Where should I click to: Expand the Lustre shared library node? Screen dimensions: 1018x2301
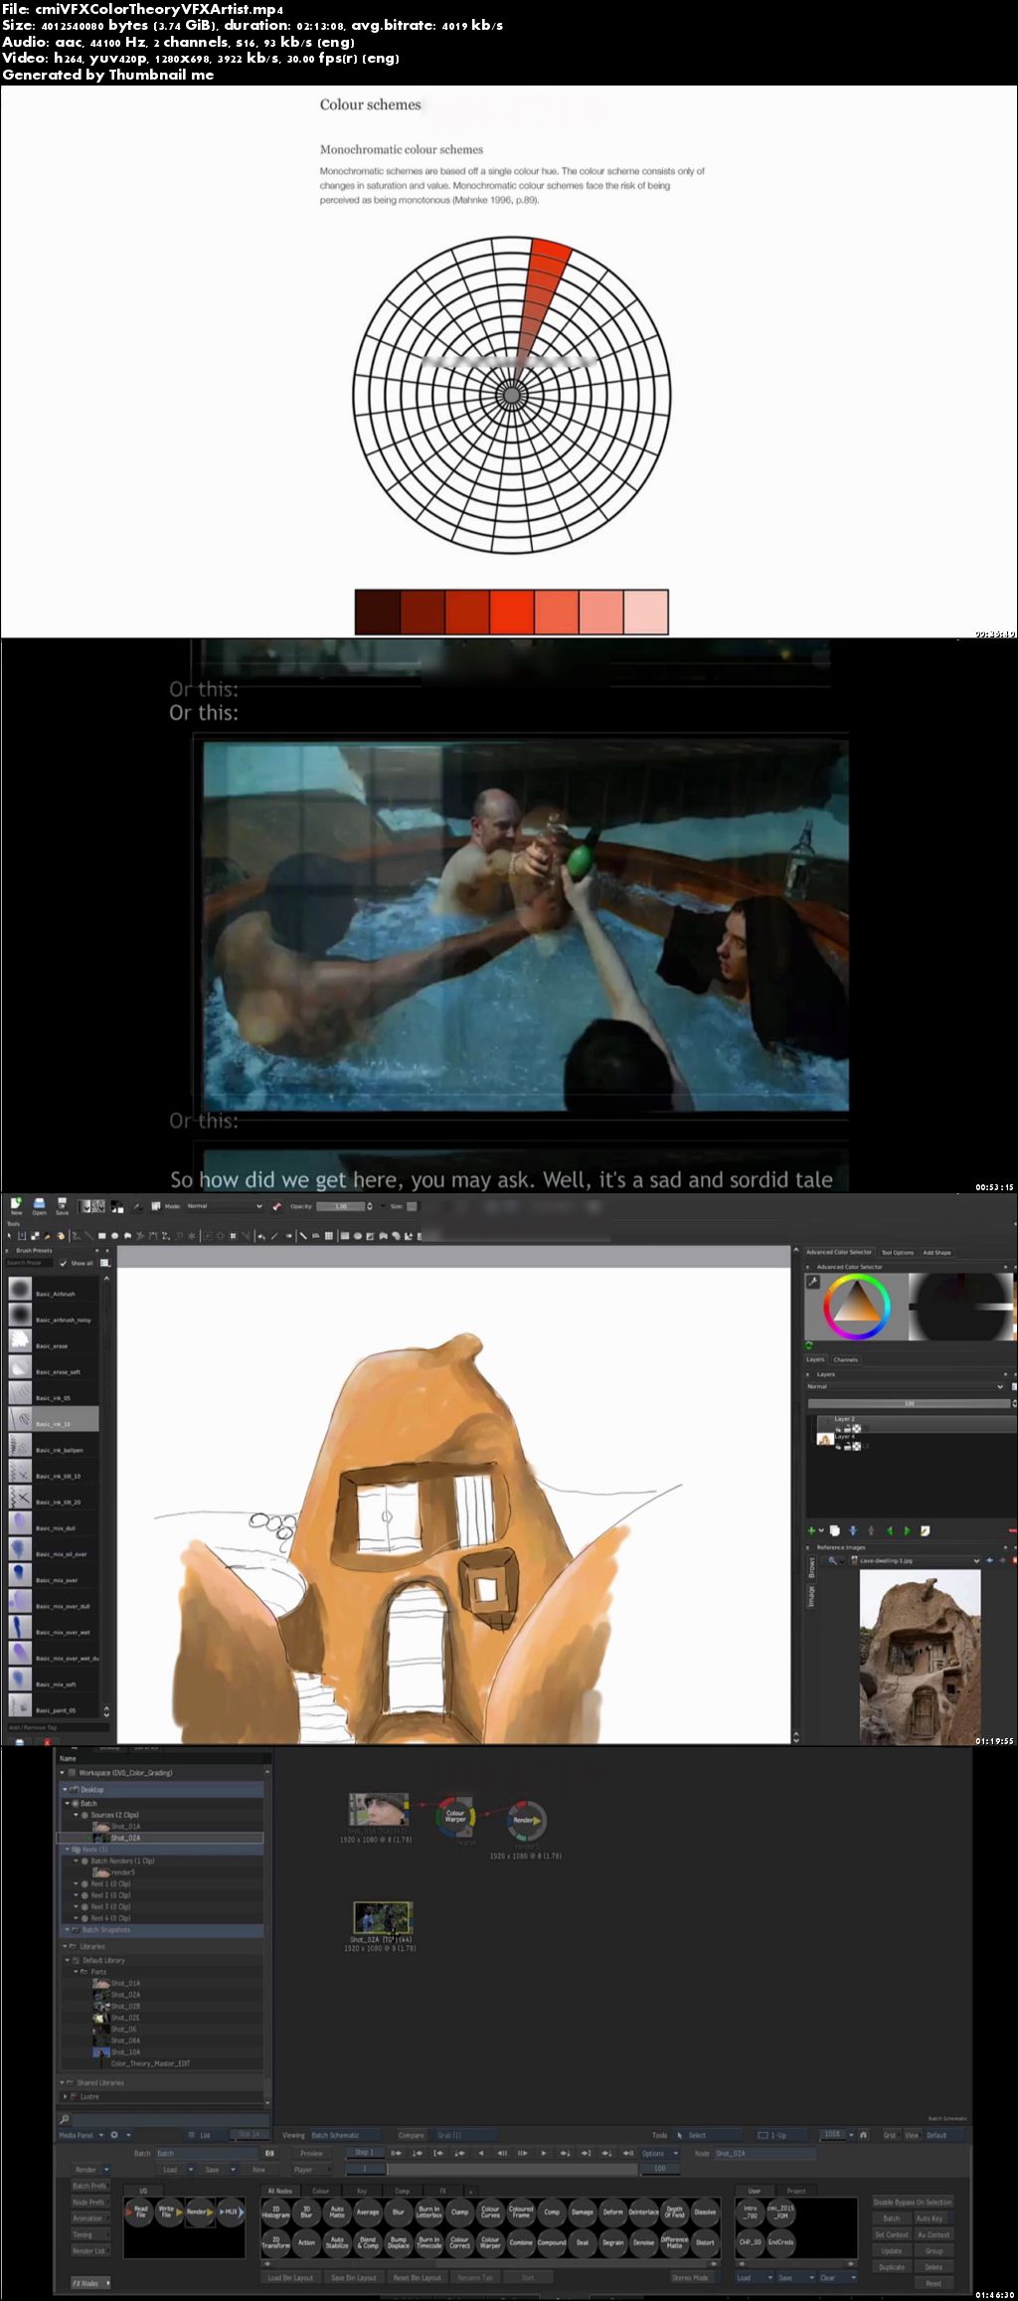[66, 2096]
